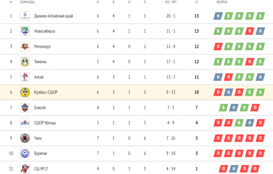Click the blue Н badge for Енисей
The height and width of the screenshot is (174, 273).
click(234, 108)
